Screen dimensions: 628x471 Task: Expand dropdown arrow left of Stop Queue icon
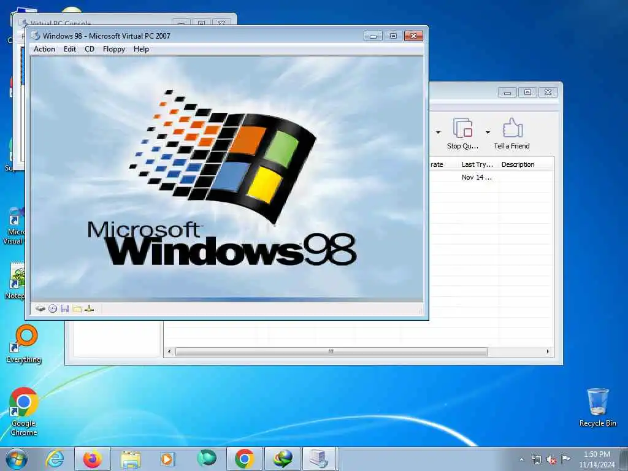point(438,132)
